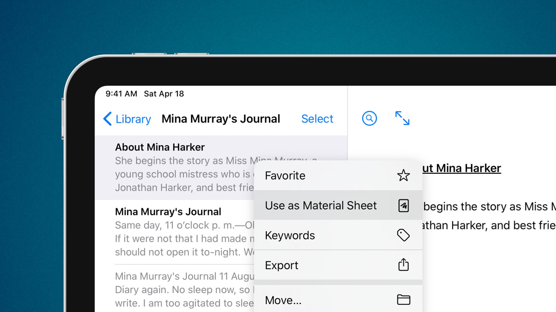Screen dimensions: 556x312
Task: Choose Use as Material Sheet from the menu
Action: click(x=321, y=205)
